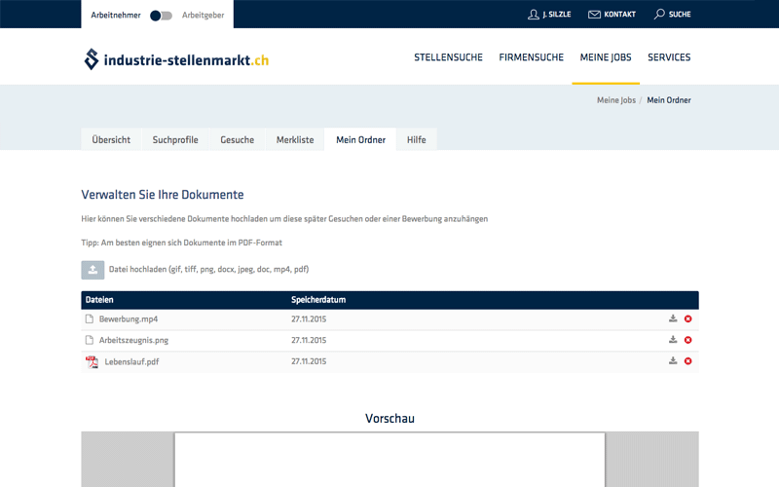
Task: Switch to the Suchprofile tab
Action: pos(175,140)
